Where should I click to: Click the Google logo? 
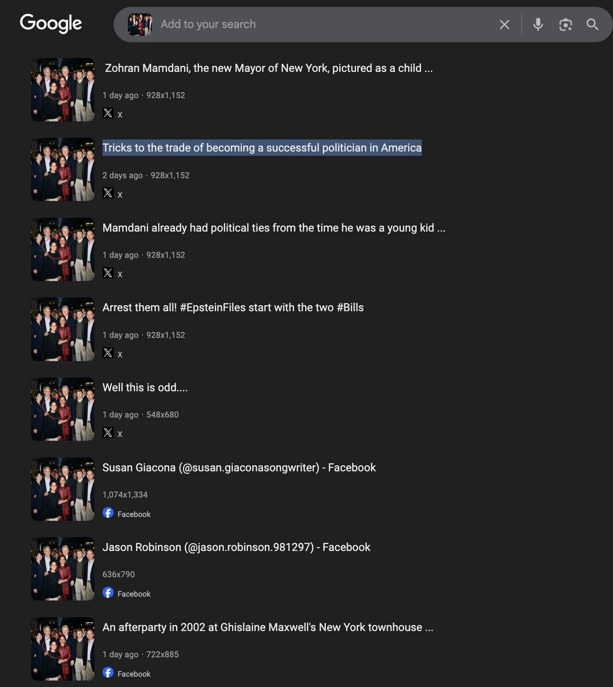(x=51, y=23)
